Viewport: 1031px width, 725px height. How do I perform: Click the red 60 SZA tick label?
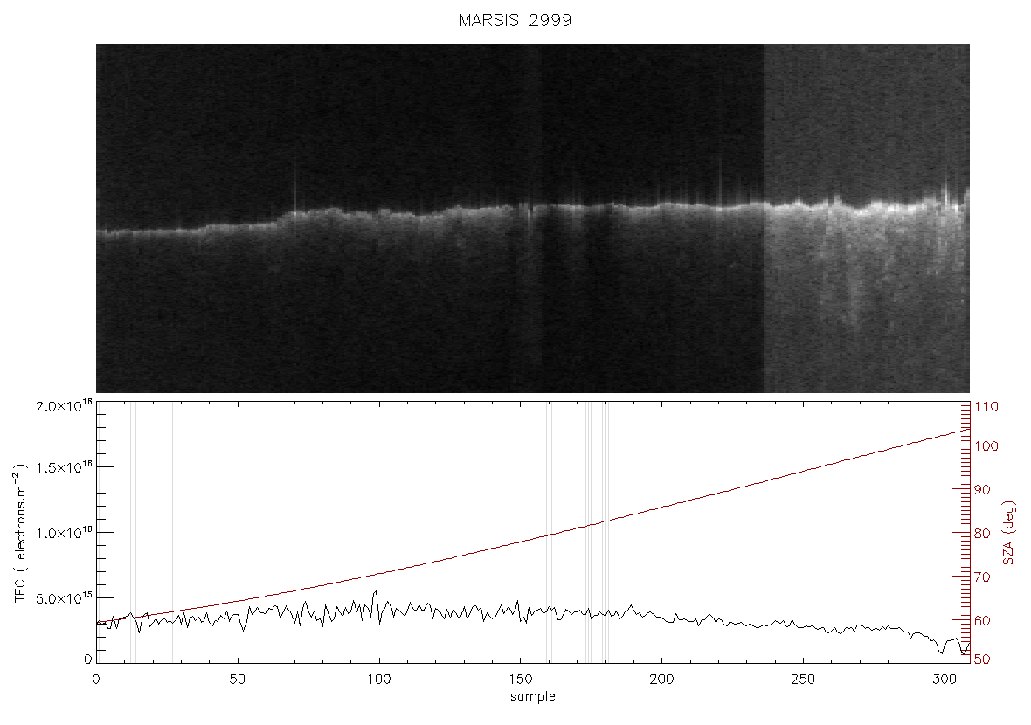pos(982,620)
